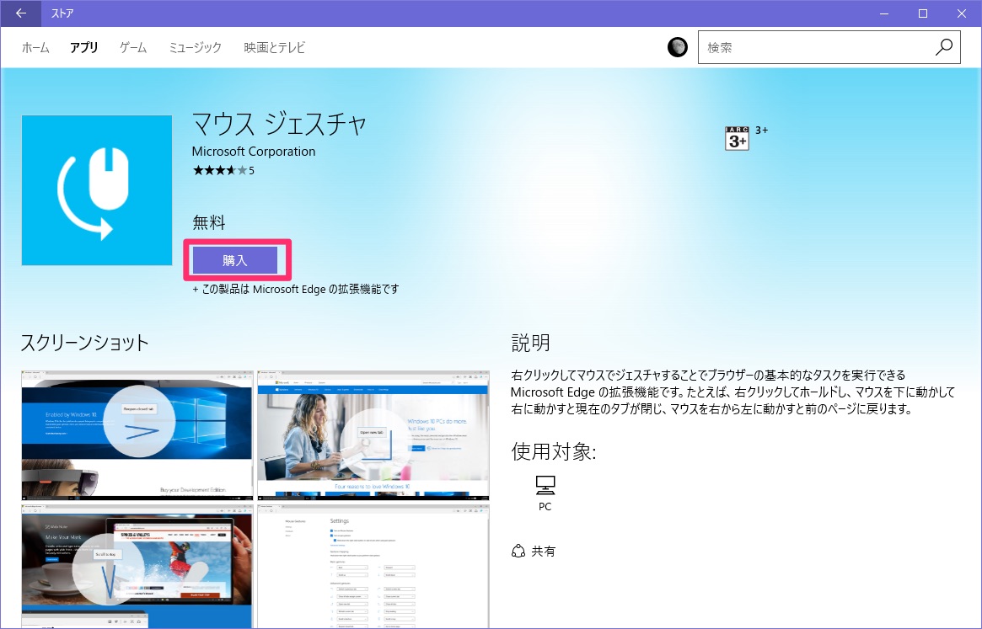Open the woman at laptop screenshot
The height and width of the screenshot is (629, 982).
pyautogui.click(x=373, y=435)
